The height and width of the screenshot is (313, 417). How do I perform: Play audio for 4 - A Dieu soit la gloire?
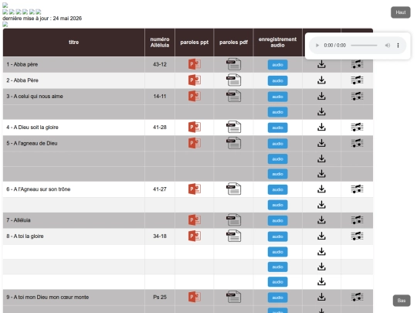click(x=277, y=128)
